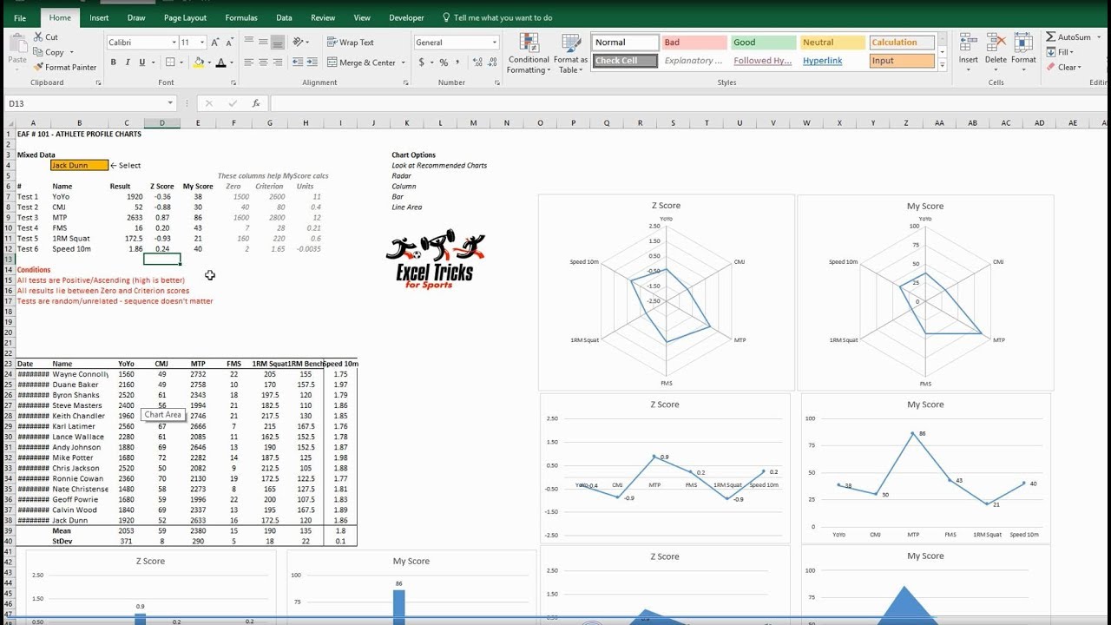This screenshot has height=625, width=1111.
Task: Open the Fill dropdown
Action: click(x=1060, y=52)
